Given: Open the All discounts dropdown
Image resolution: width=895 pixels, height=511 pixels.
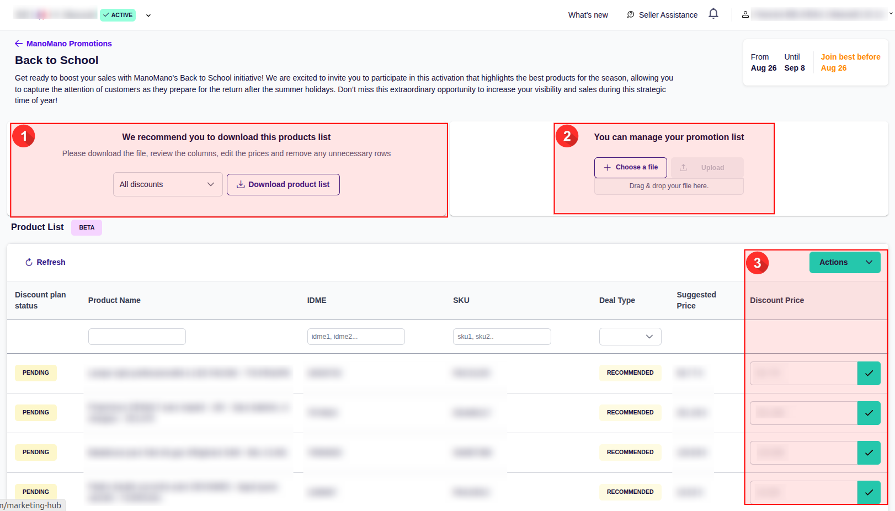Looking at the screenshot, I should [x=168, y=184].
